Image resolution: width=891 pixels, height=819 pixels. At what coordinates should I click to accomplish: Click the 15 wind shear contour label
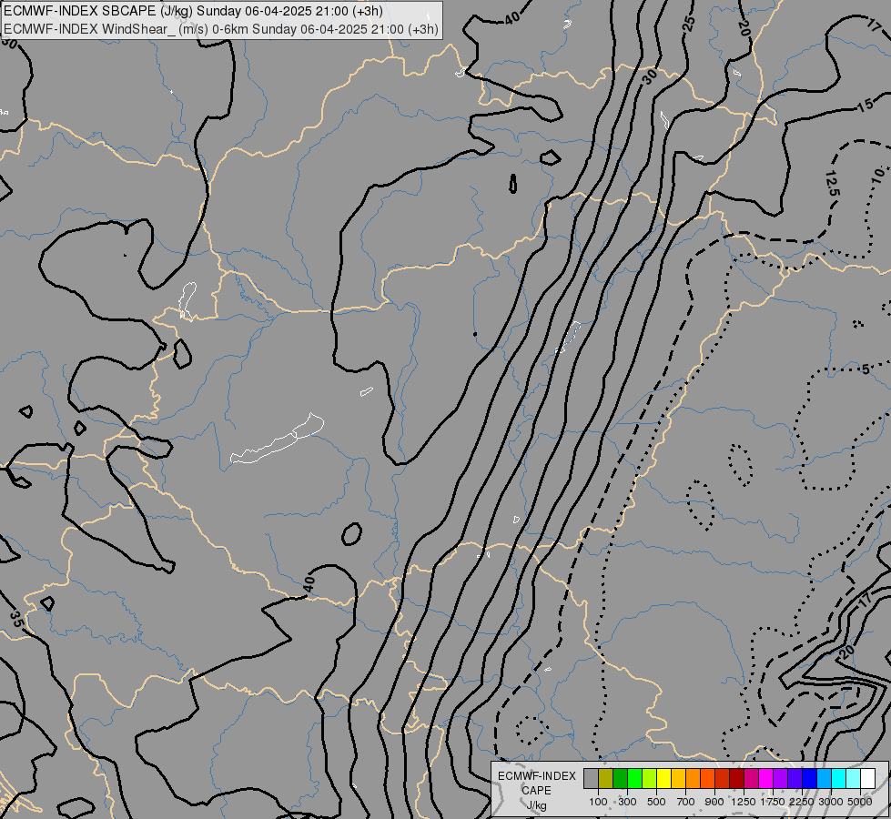click(865, 106)
